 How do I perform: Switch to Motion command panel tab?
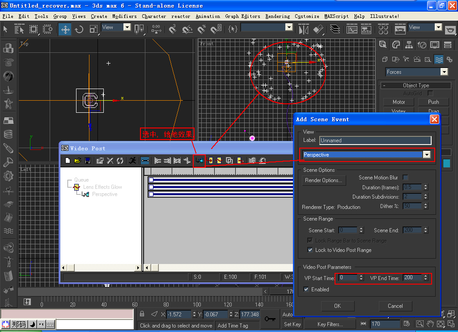(x=422, y=45)
